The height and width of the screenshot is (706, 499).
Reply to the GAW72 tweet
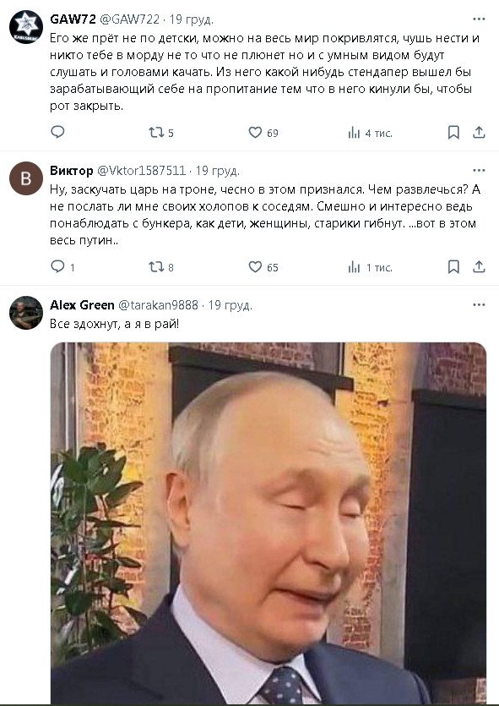click(x=57, y=132)
